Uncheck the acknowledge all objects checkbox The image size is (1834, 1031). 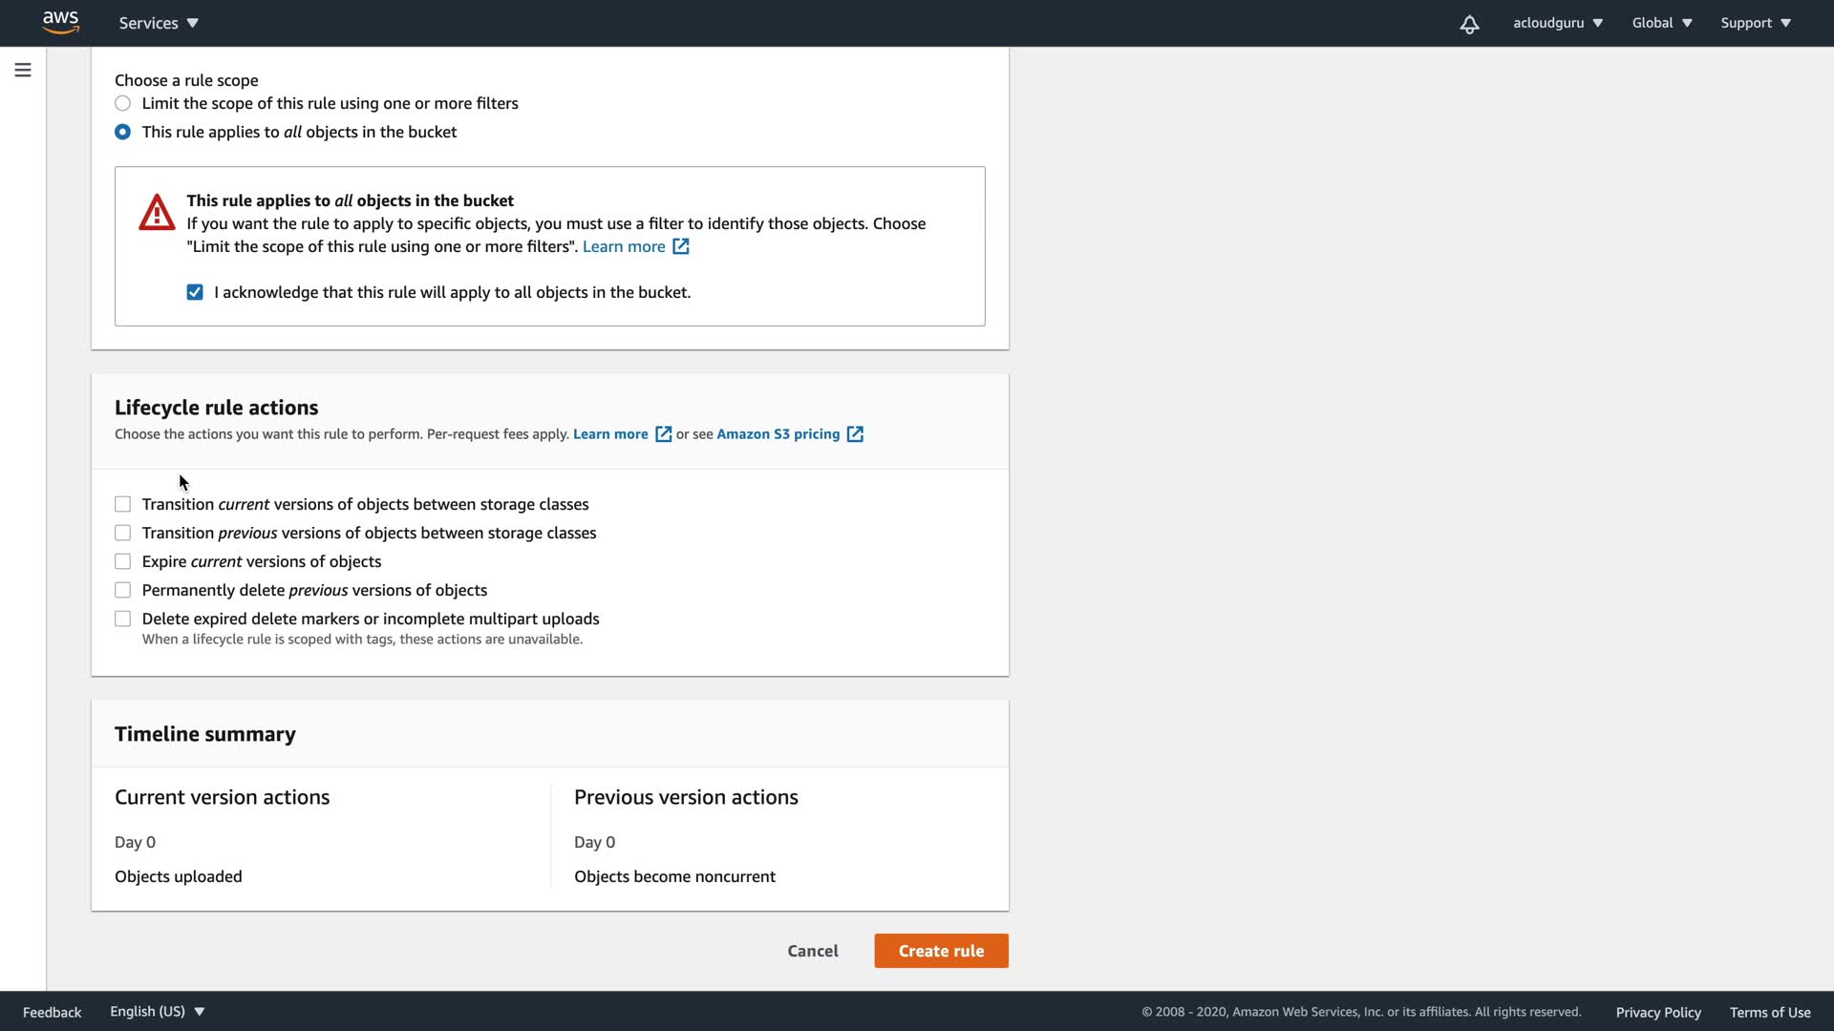[195, 292]
